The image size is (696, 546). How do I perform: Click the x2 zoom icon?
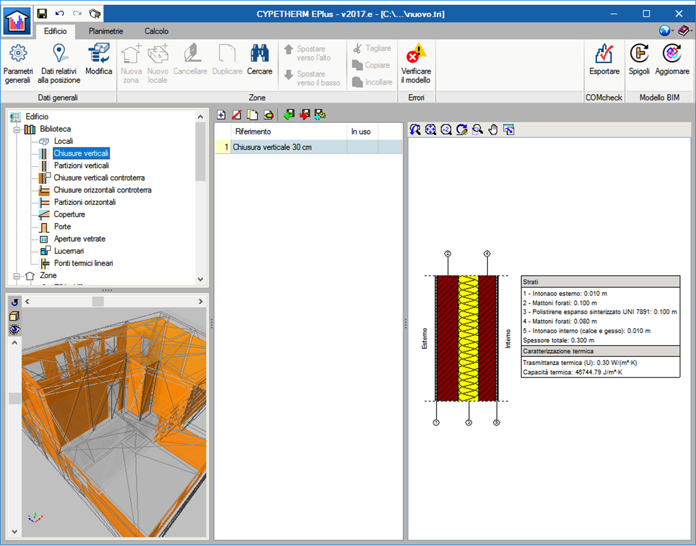tap(446, 129)
